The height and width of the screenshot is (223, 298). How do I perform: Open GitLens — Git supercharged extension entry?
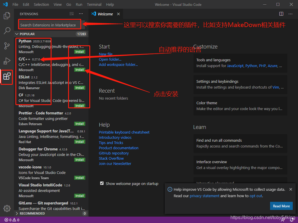tap(51, 206)
